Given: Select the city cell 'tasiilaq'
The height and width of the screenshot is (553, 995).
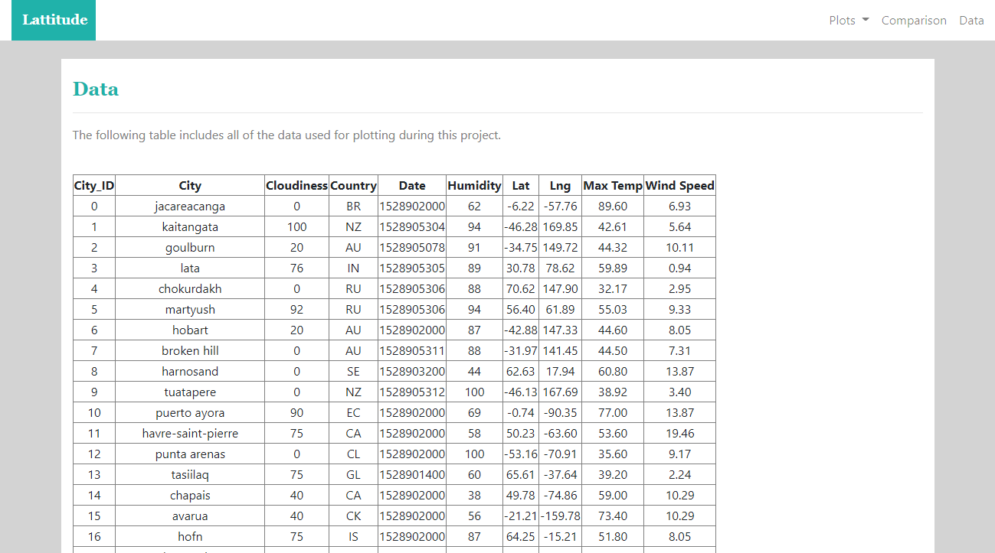Looking at the screenshot, I should click(190, 475).
